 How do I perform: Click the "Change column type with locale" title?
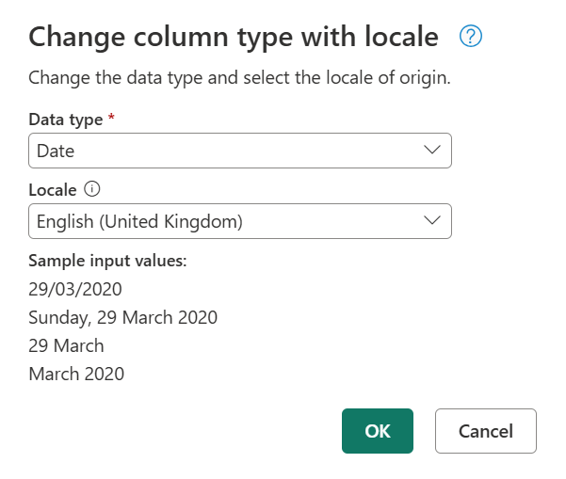(x=234, y=37)
